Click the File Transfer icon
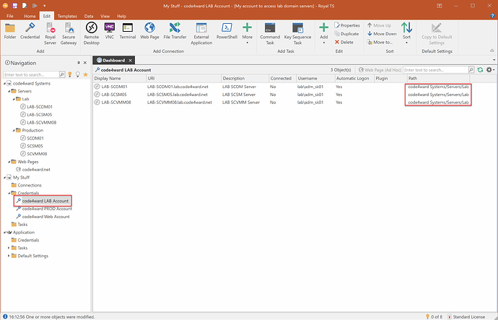This screenshot has height=320, width=498. [x=174, y=32]
